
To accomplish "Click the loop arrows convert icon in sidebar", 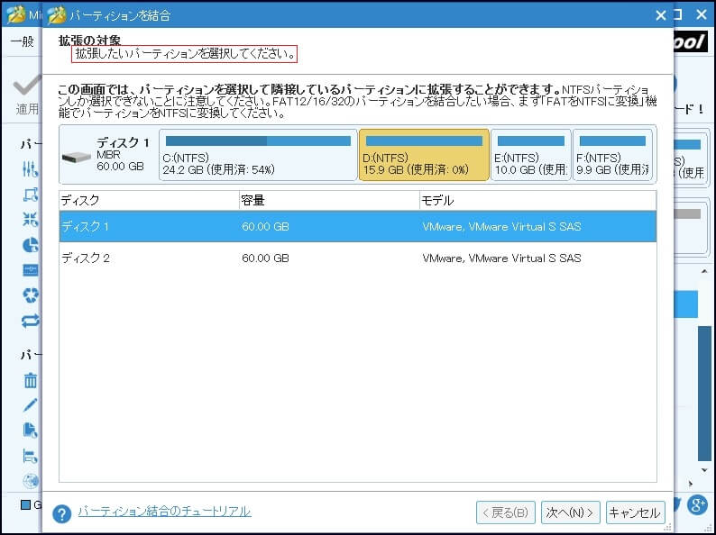I will pyautogui.click(x=31, y=321).
